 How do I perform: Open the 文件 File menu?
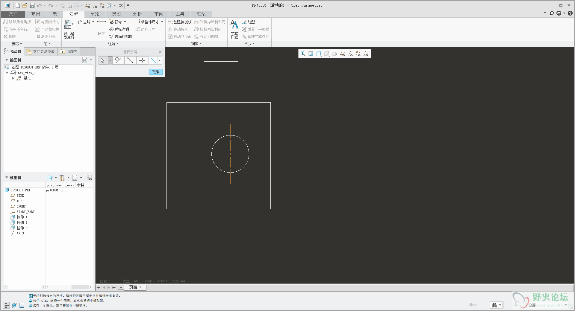pos(13,14)
